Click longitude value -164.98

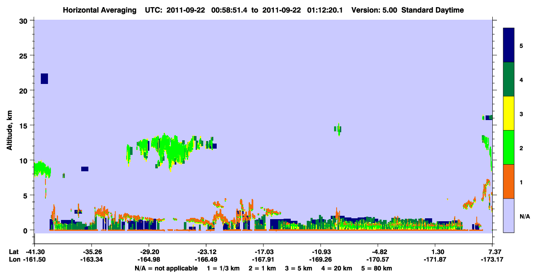tap(149, 259)
